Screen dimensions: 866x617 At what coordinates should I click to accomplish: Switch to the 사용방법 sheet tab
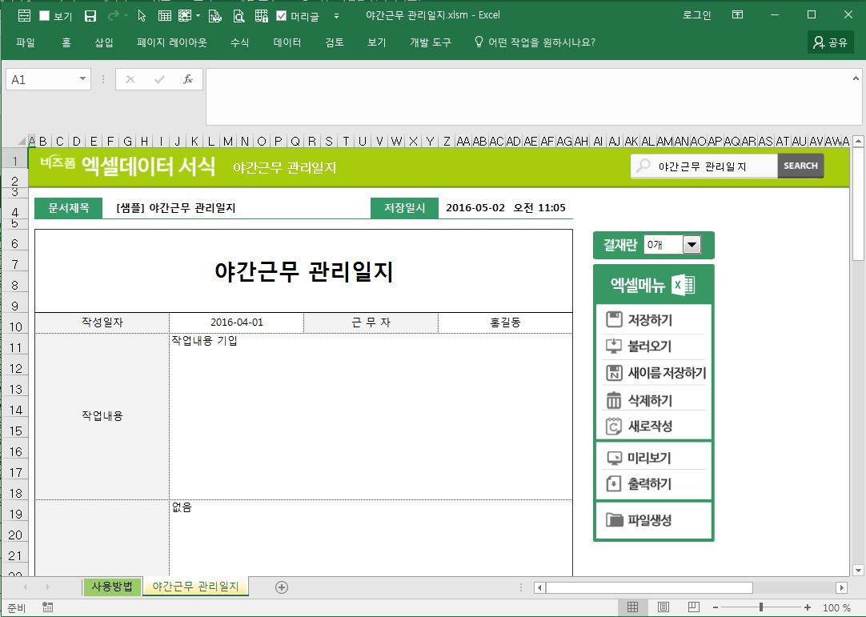(112, 587)
